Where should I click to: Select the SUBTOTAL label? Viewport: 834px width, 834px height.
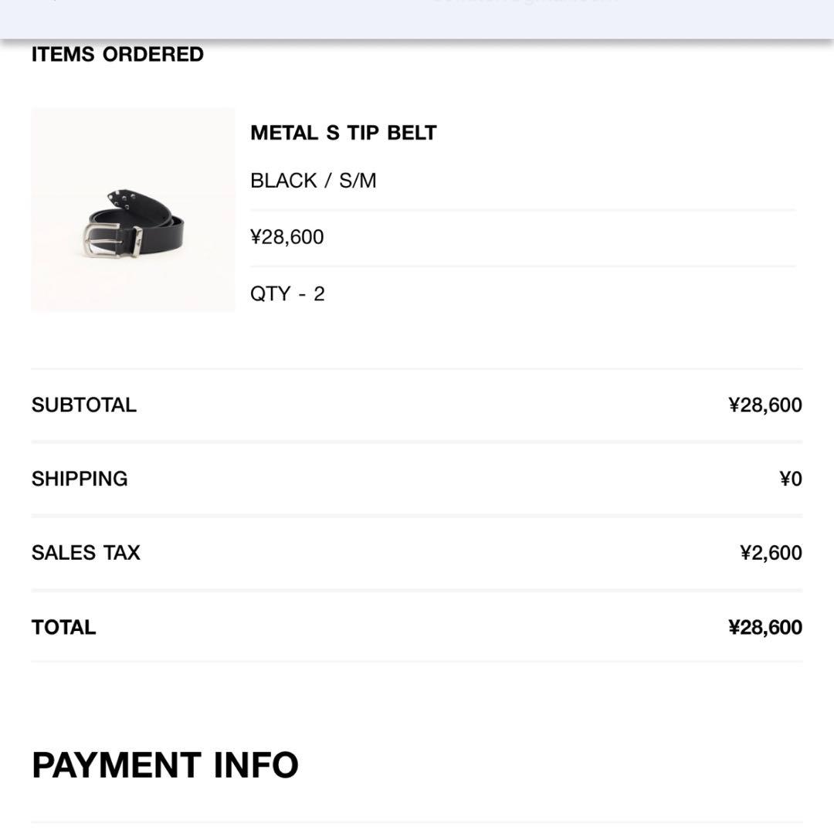coord(83,405)
